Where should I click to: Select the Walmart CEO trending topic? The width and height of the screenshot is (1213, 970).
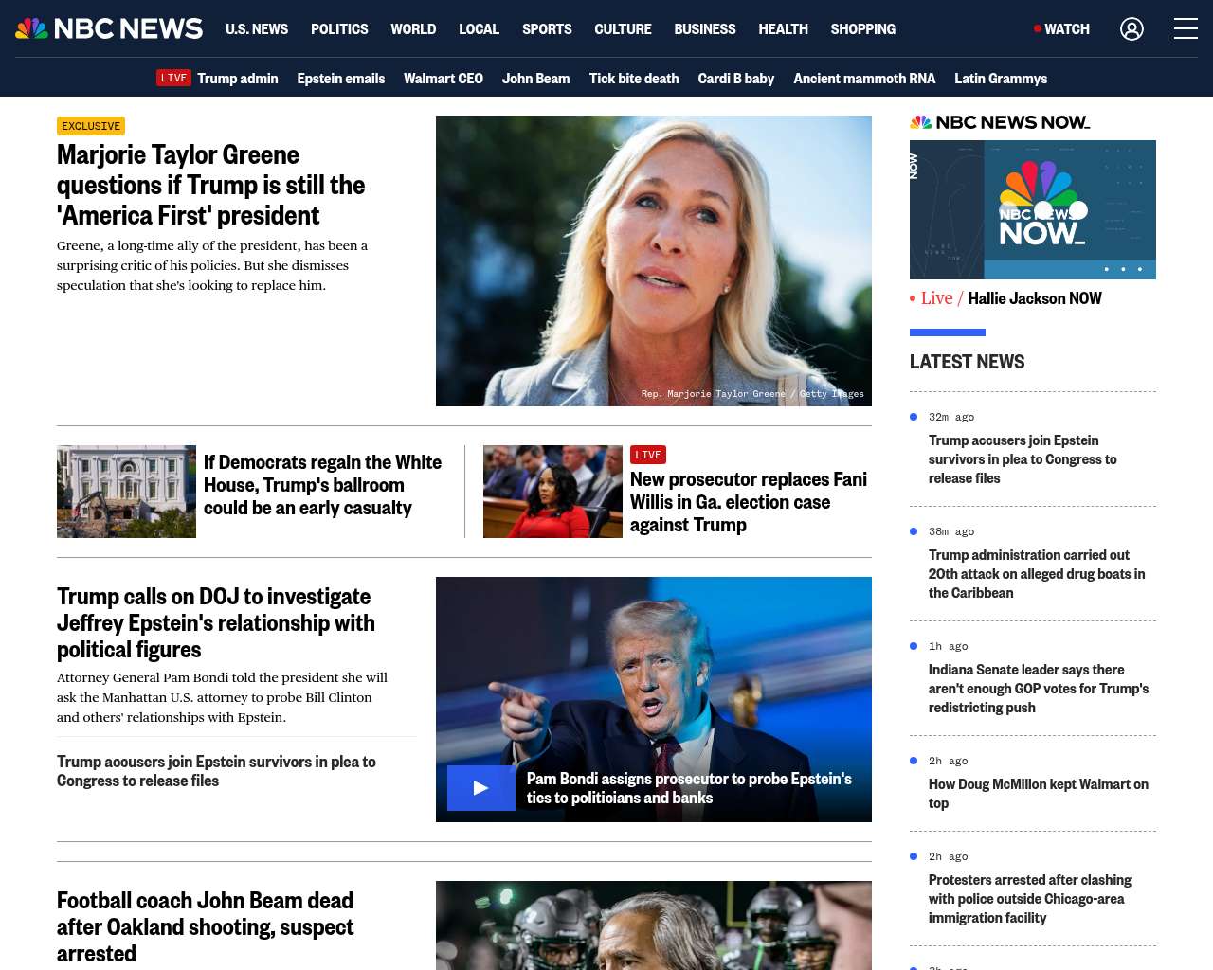[444, 79]
